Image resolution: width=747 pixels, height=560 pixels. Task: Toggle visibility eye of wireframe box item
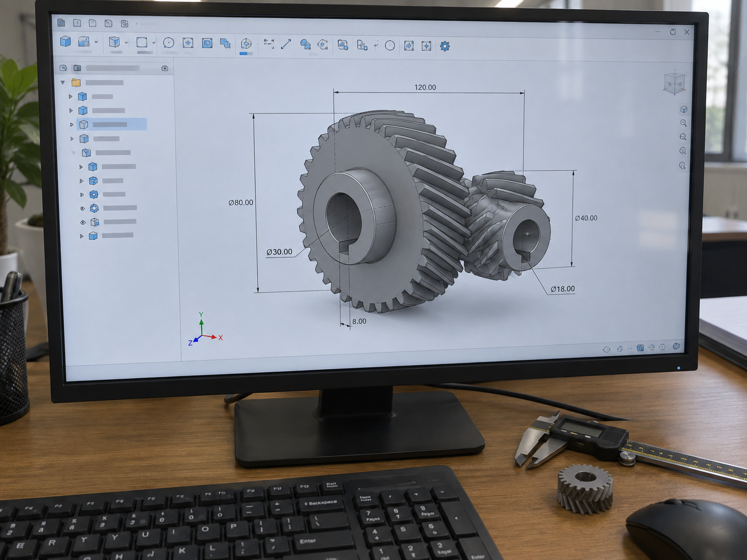(83, 222)
